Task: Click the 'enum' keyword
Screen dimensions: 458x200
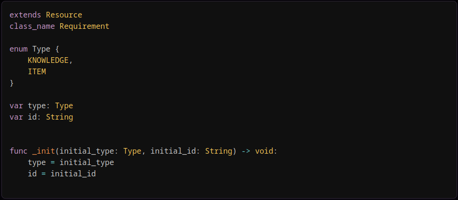Action: click(18, 49)
